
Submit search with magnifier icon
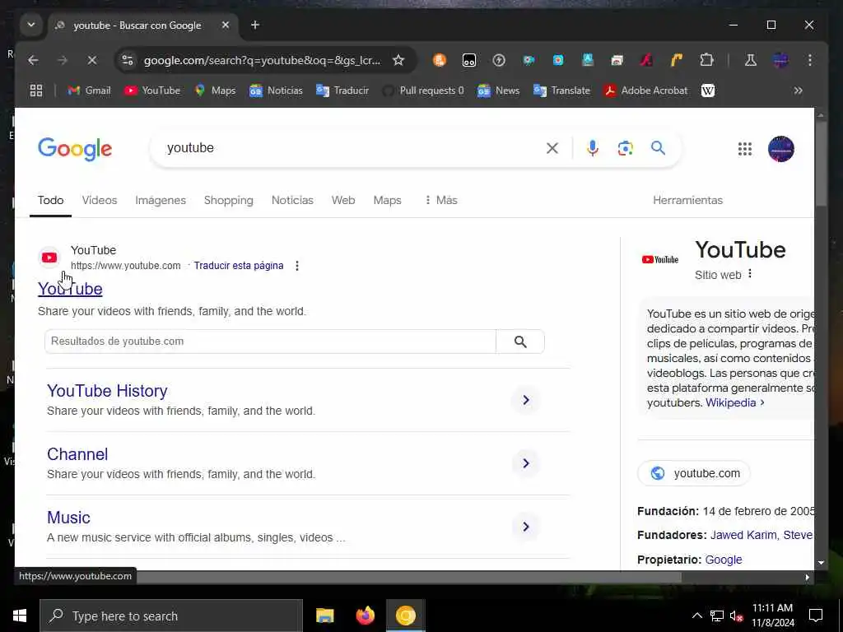coord(658,148)
